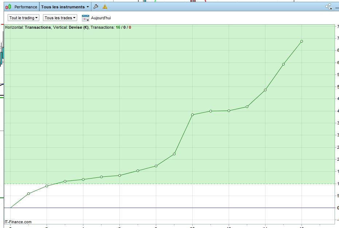Screen dimensions: 339x228
Task: Click the calendar date icon
Action: pos(86,18)
